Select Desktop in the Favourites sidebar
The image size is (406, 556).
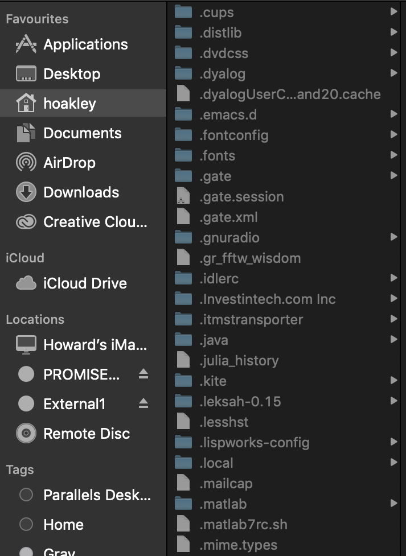coord(72,74)
